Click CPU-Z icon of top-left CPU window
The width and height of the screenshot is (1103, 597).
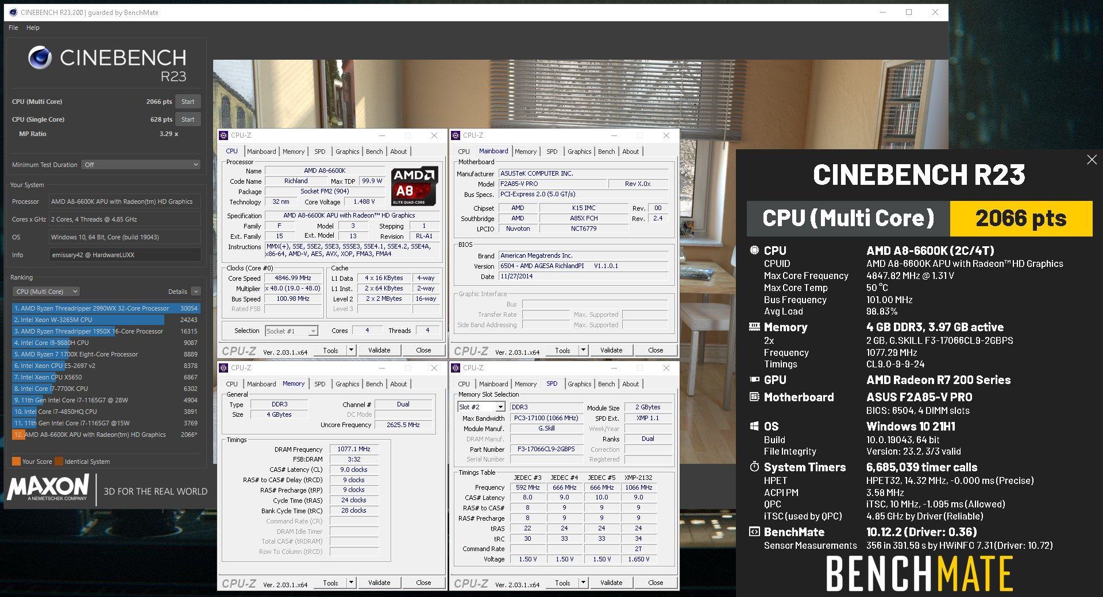pyautogui.click(x=223, y=135)
